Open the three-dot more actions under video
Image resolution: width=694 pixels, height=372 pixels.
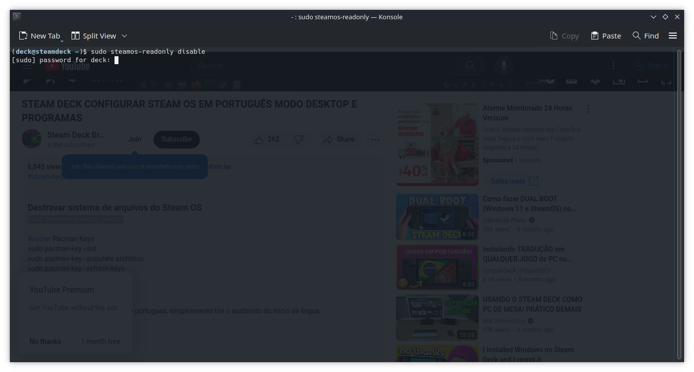pyautogui.click(x=375, y=140)
